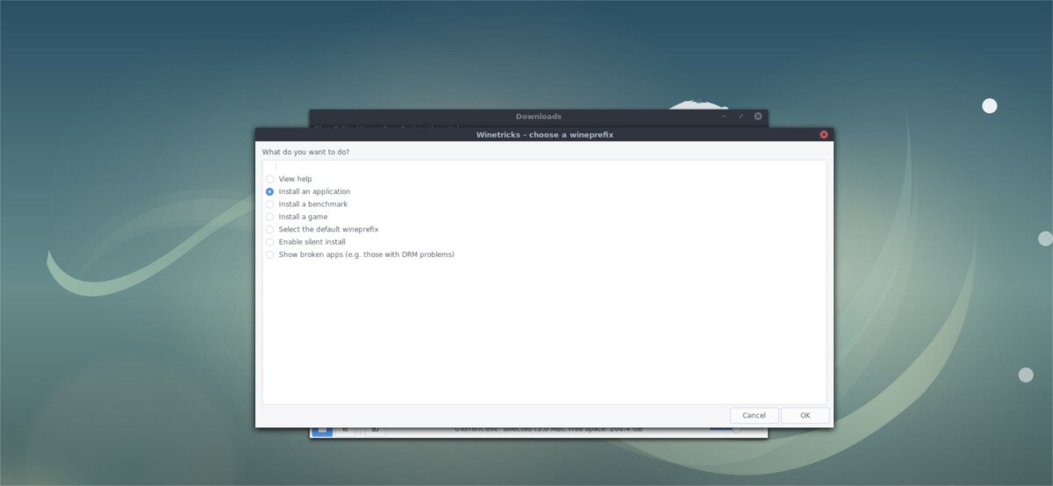Confirm the dialog with OK
The image size is (1053, 486).
pos(805,415)
